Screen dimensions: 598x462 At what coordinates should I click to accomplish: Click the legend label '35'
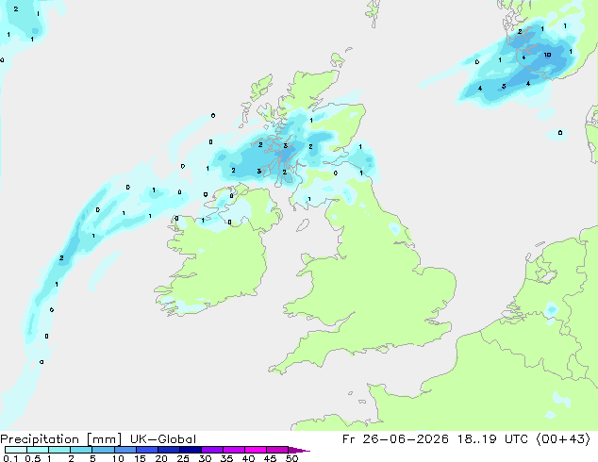tap(226, 458)
